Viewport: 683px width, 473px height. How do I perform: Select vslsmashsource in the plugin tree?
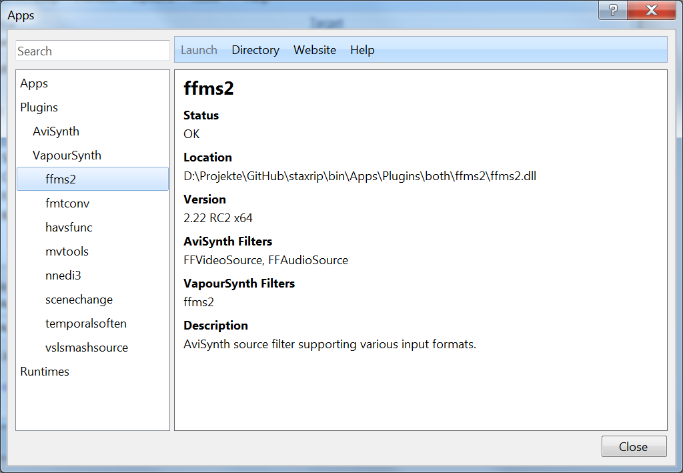click(87, 347)
